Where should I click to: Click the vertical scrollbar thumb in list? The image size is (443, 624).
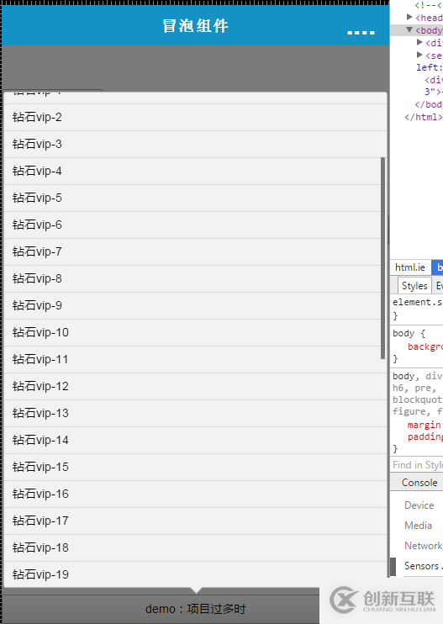click(x=383, y=258)
